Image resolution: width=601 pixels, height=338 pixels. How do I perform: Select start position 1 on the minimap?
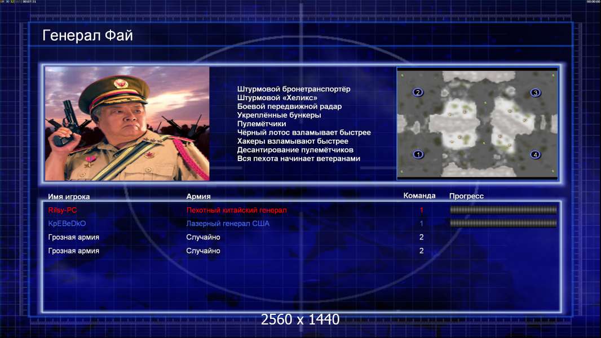pos(418,154)
